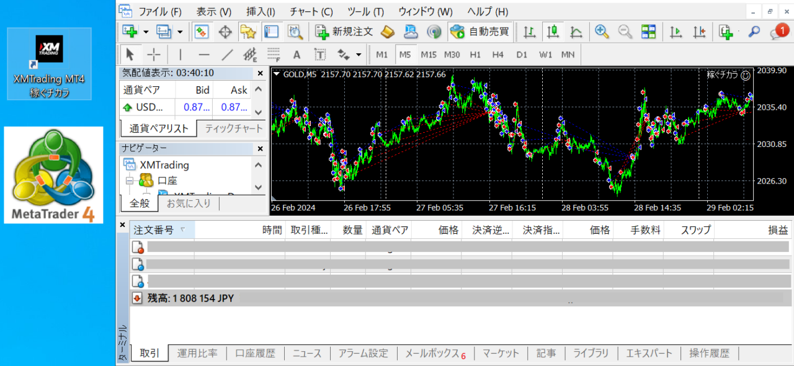Toggle the 自動売買 auto-trading button
Viewport: 794px width, 366px height.
tap(480, 32)
